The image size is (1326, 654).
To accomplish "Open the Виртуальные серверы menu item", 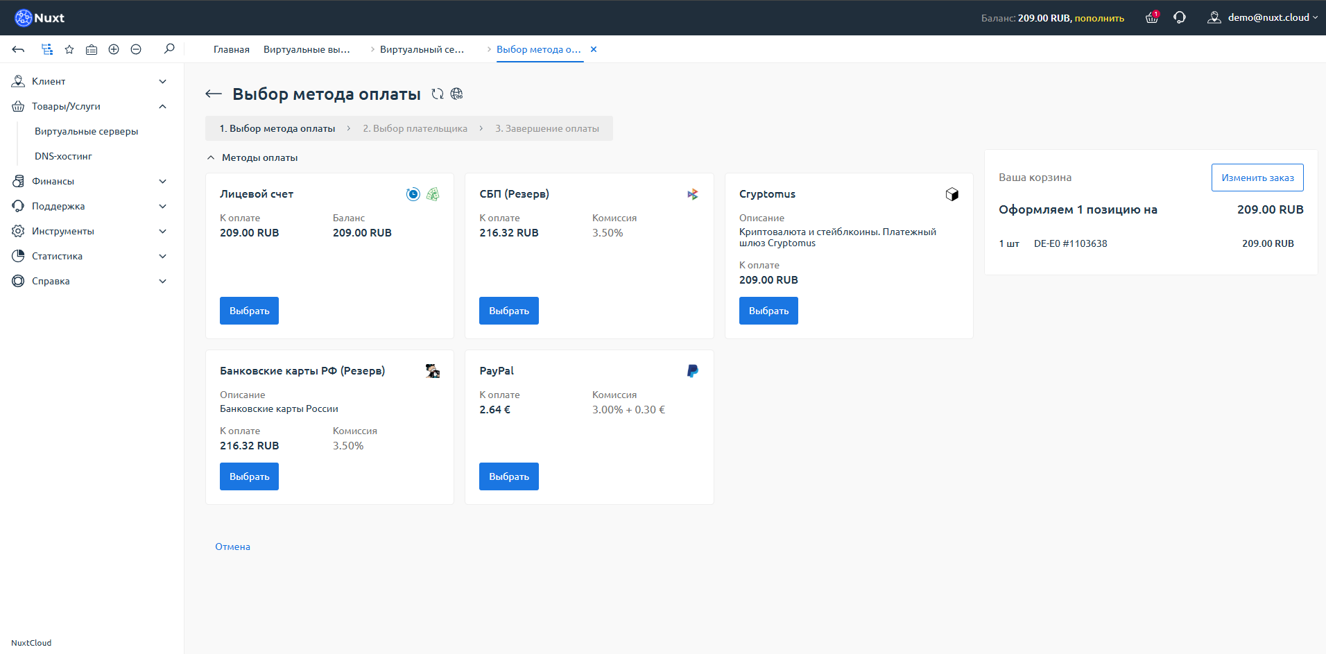I will tap(85, 131).
